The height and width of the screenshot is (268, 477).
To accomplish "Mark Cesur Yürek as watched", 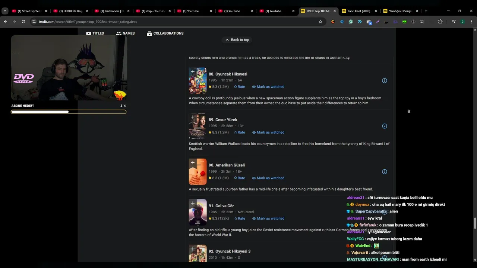I will coord(268,133).
